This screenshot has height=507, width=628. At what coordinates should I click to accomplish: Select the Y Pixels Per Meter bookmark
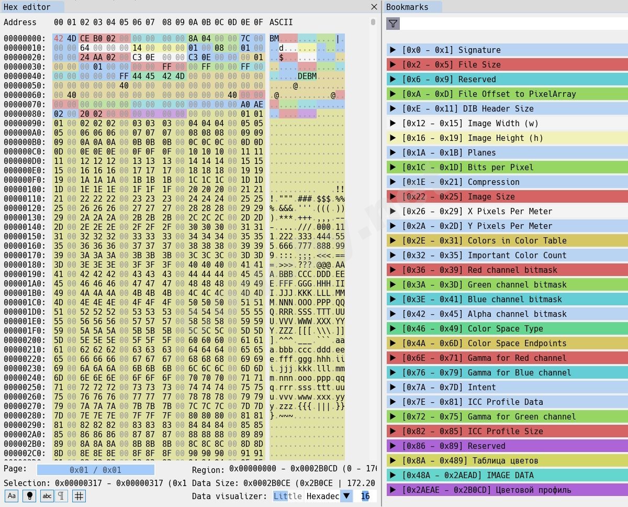click(507, 226)
